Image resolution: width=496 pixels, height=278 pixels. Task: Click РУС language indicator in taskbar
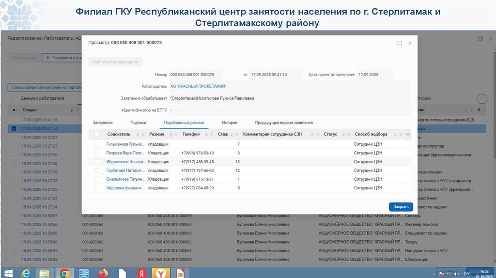(x=466, y=274)
